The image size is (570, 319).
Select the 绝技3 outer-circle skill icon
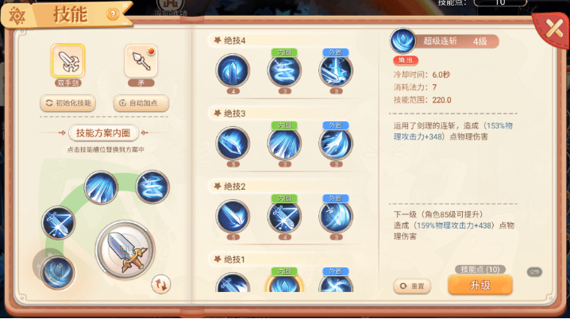pyautogui.click(x=336, y=144)
